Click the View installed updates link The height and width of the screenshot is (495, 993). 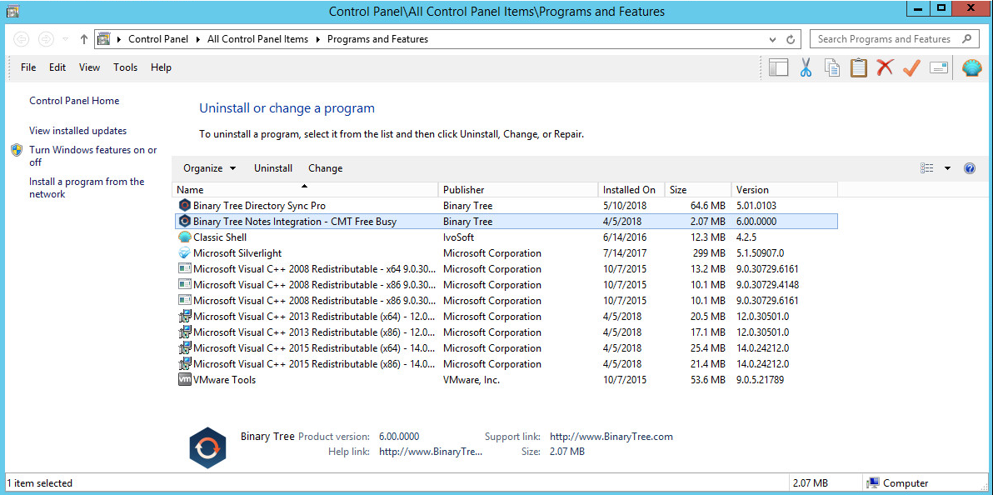pos(78,131)
